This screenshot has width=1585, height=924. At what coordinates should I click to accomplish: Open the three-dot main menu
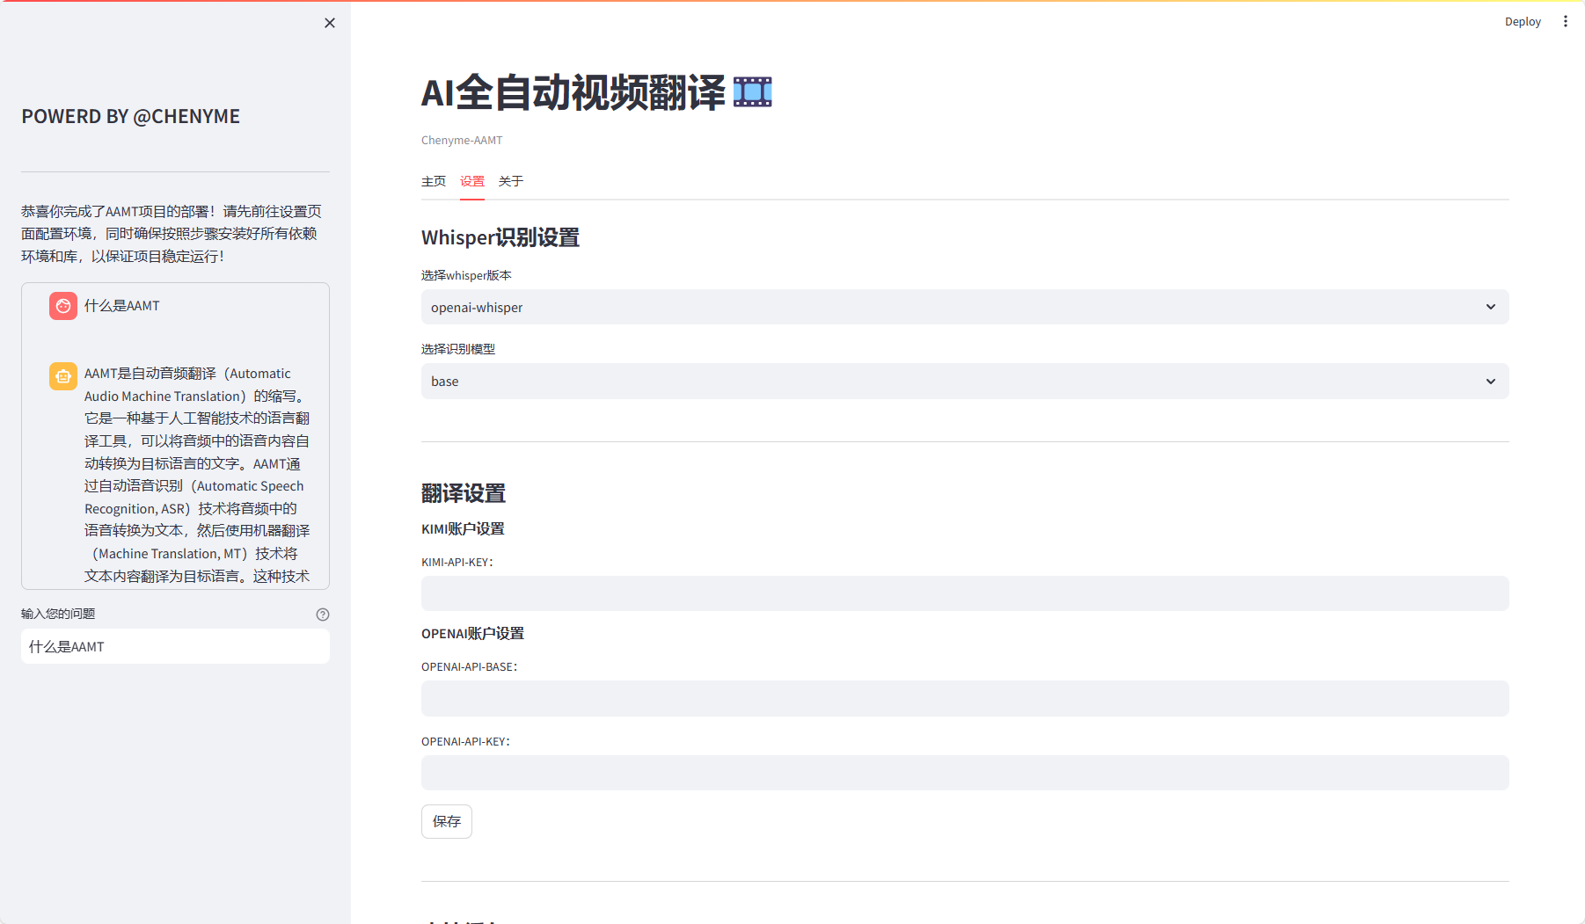pos(1566,21)
